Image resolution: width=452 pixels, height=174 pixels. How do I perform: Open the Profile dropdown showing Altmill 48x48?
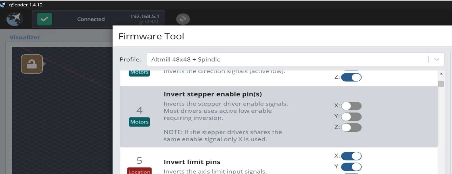point(288,59)
